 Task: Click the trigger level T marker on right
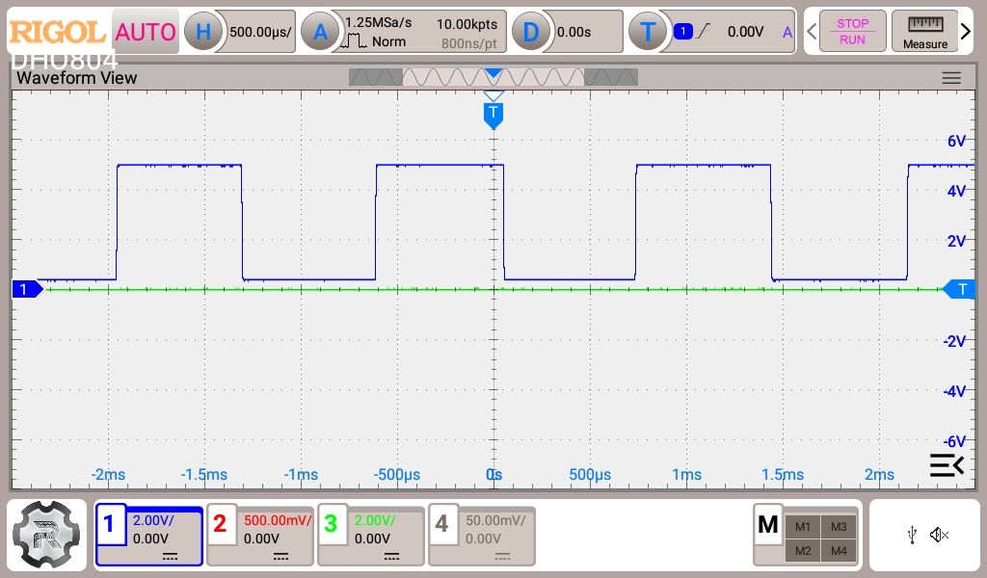(x=959, y=289)
